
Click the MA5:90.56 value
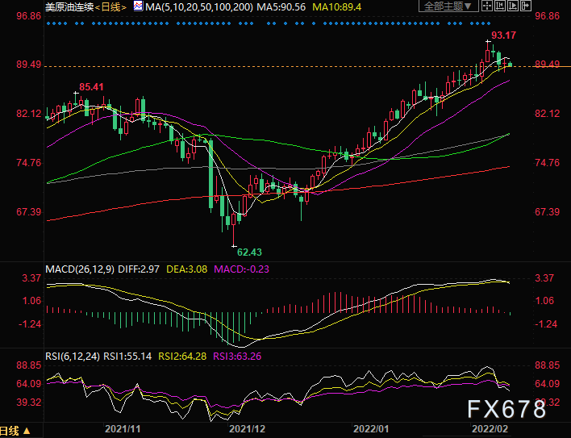tap(281, 6)
